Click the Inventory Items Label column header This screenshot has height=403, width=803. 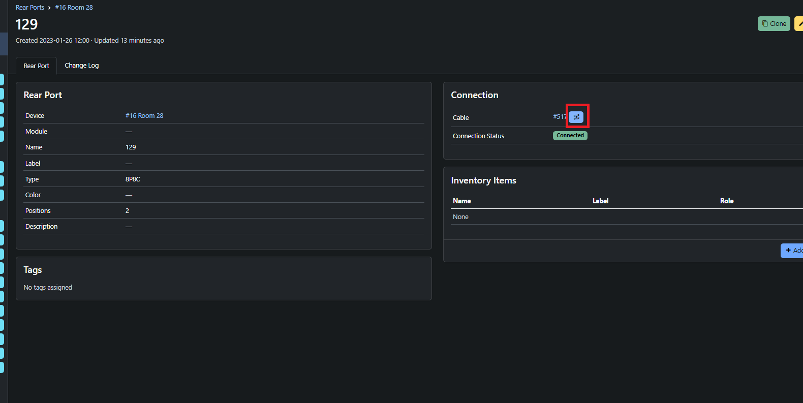click(600, 201)
